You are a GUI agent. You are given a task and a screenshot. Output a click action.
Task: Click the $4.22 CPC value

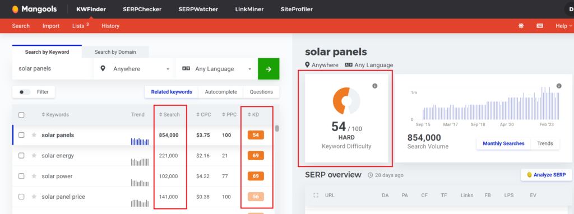click(203, 176)
